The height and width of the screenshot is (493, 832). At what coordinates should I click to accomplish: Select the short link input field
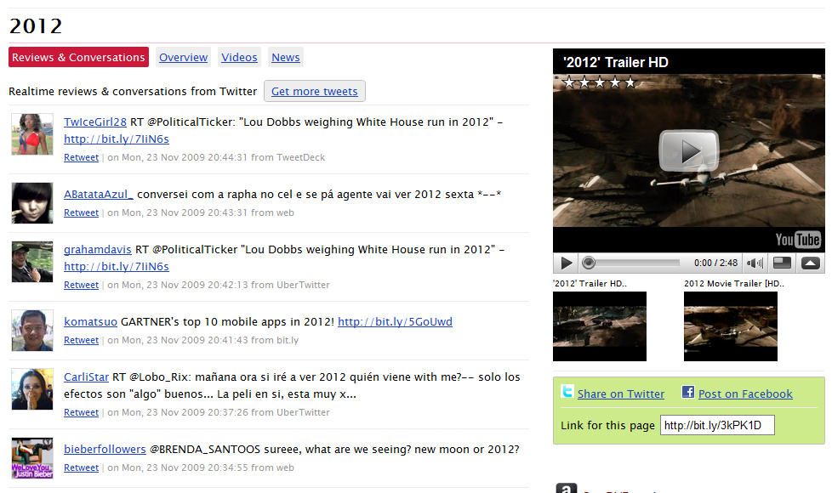[x=717, y=425]
